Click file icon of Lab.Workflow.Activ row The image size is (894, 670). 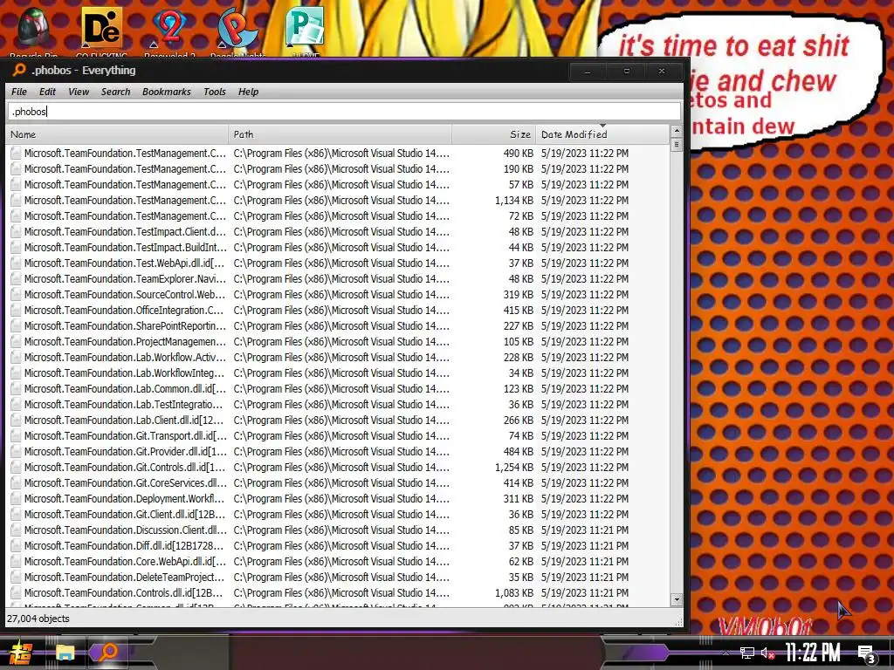coord(16,357)
